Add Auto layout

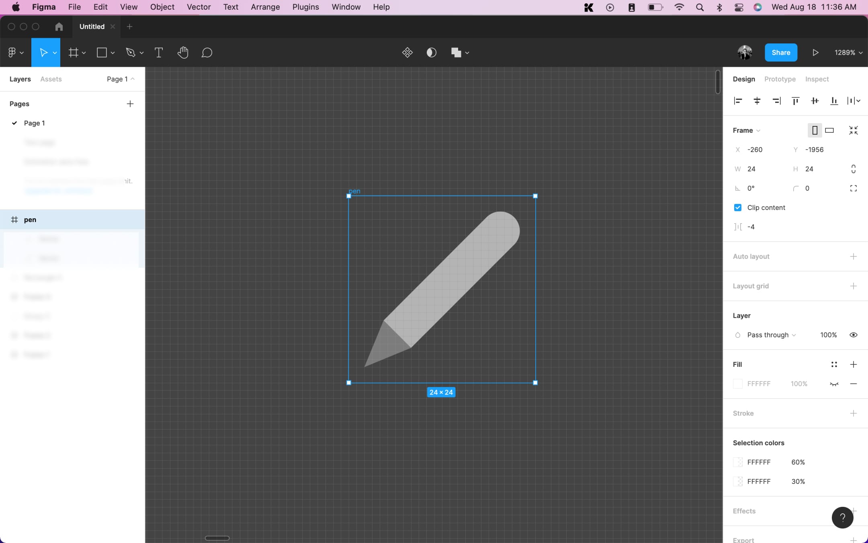click(854, 257)
